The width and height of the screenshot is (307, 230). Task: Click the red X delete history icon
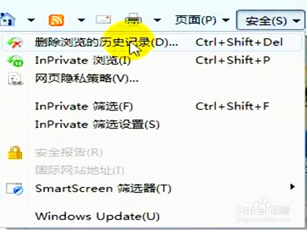15,43
